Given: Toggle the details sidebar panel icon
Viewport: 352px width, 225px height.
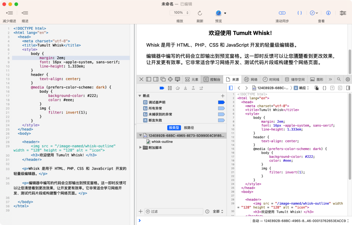Looking at the screenshot, I should (348, 88).
